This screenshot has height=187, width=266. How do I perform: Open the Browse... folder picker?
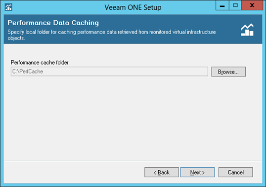pyautogui.click(x=228, y=72)
